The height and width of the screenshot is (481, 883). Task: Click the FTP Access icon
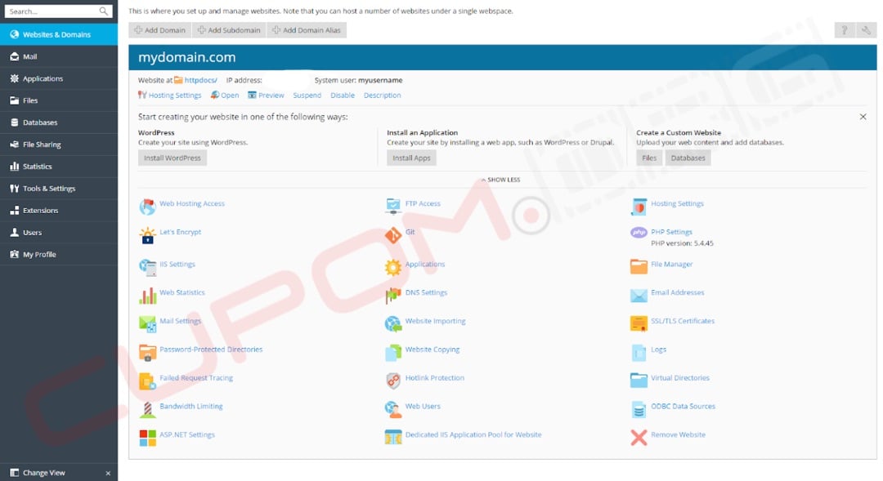tap(393, 207)
